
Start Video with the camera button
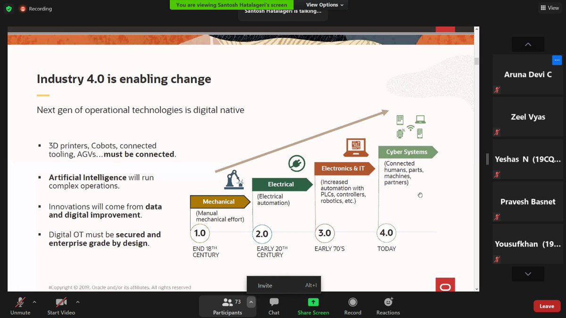pos(61,306)
